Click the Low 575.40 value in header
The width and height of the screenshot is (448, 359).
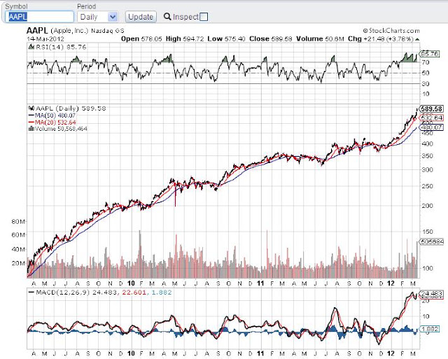tap(226, 39)
